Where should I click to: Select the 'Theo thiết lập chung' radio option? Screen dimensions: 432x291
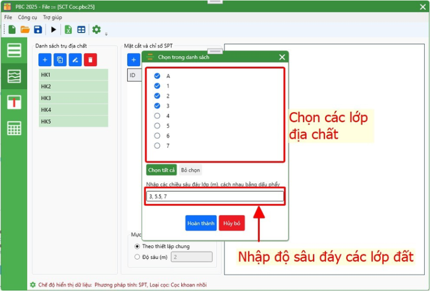(137, 246)
